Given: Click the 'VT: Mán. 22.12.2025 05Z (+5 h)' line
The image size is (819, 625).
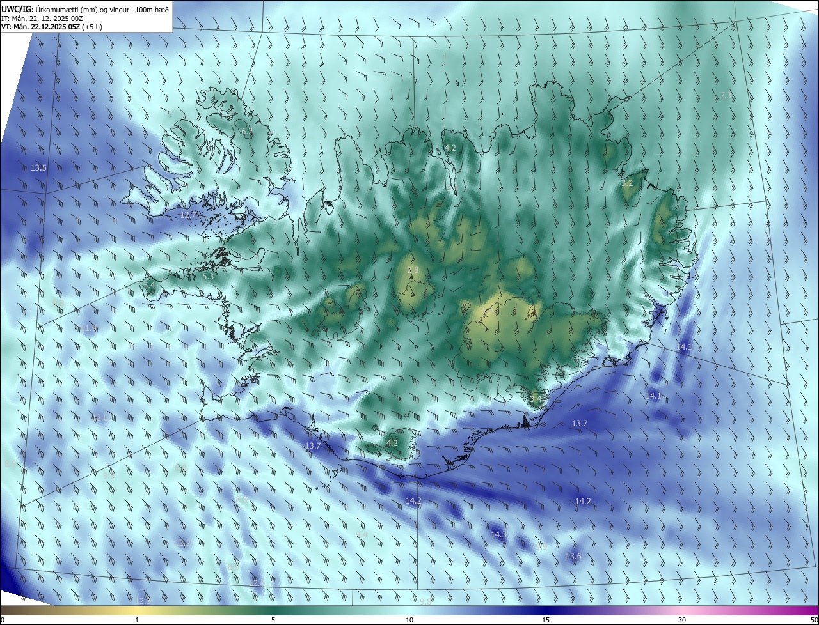Looking at the screenshot, I should 52,27.
